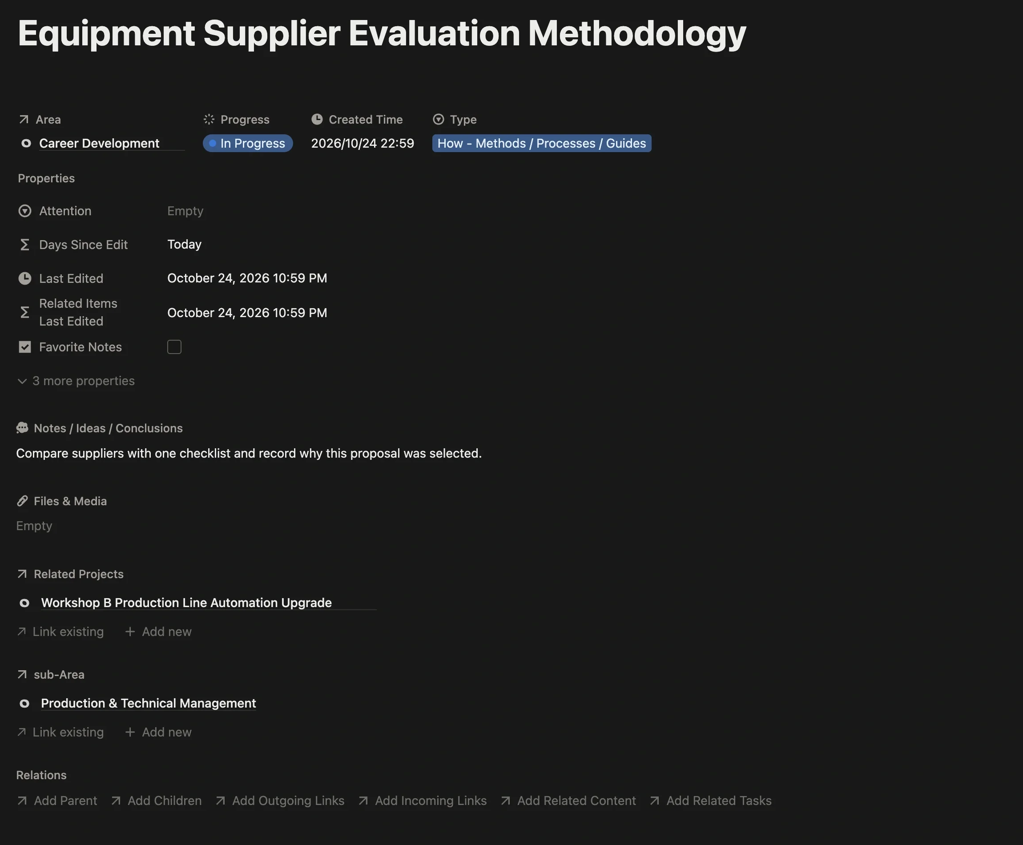
Task: Click Add Outgoing Links
Action: click(x=280, y=801)
